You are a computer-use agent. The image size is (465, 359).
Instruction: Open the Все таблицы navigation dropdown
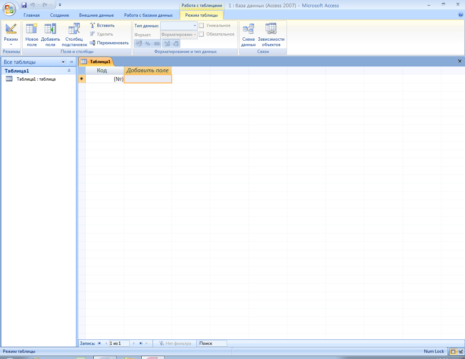pos(63,62)
